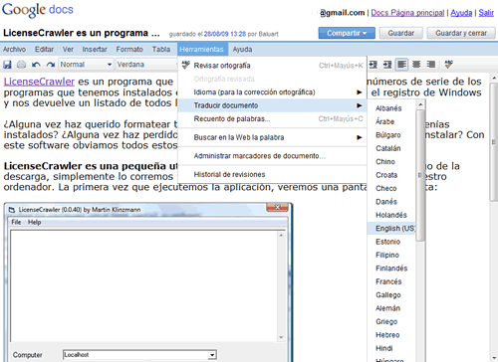Image resolution: width=498 pixels, height=362 pixels.
Task: Open the Localhost combo box in LicenseCrawler
Action: coord(139,355)
